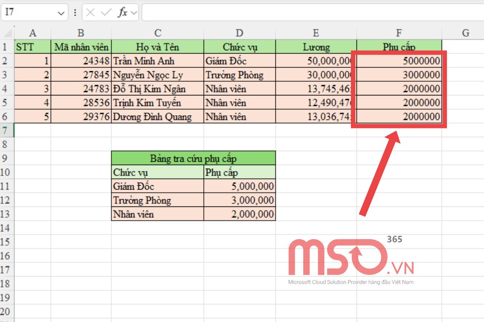Image resolution: width=484 pixels, height=322 pixels.
Task: Click the salary cell 50,000,000
Action: tap(316, 61)
